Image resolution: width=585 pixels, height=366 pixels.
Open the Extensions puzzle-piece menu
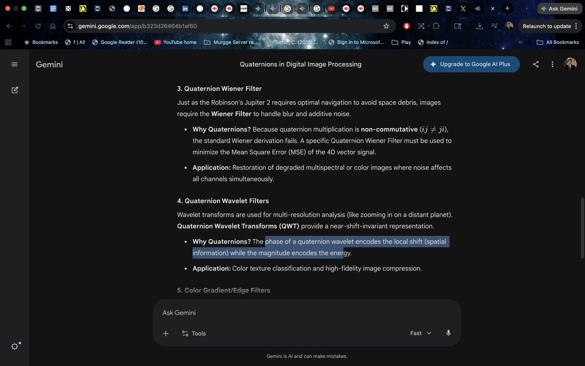tap(436, 26)
